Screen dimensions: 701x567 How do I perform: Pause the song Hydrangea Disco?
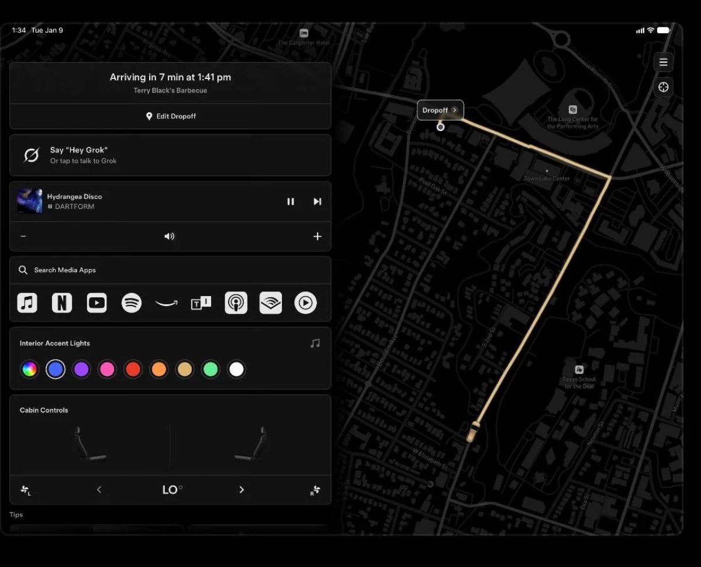(291, 201)
